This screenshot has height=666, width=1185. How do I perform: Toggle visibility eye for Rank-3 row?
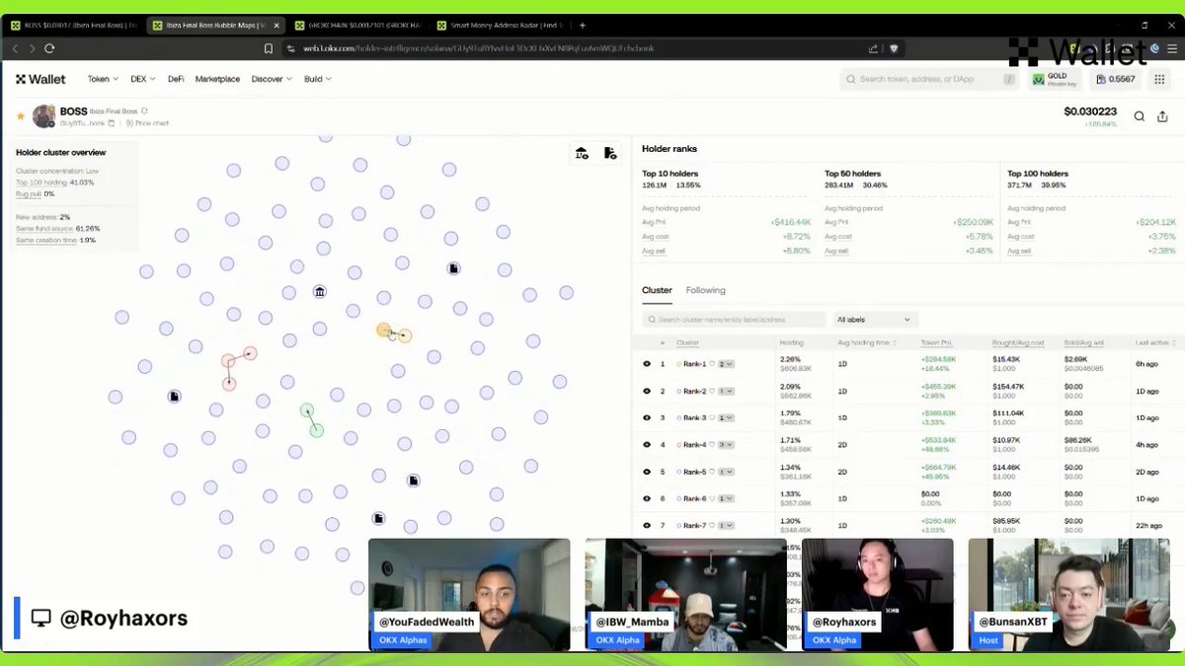point(647,418)
